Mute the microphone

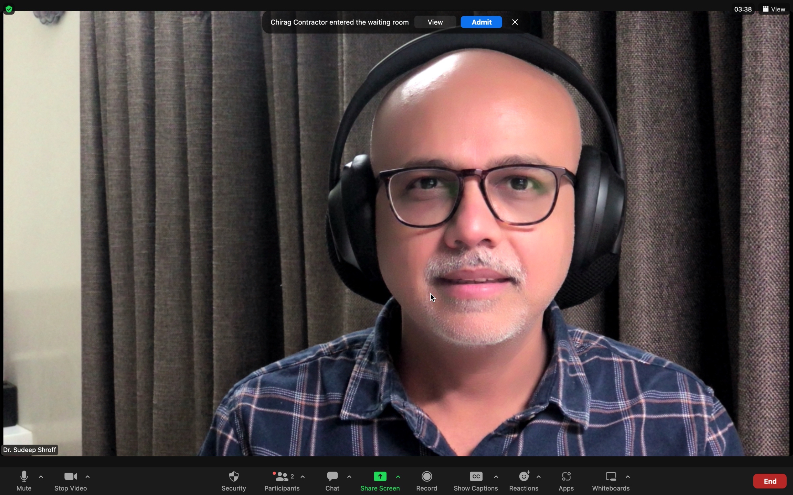24,480
